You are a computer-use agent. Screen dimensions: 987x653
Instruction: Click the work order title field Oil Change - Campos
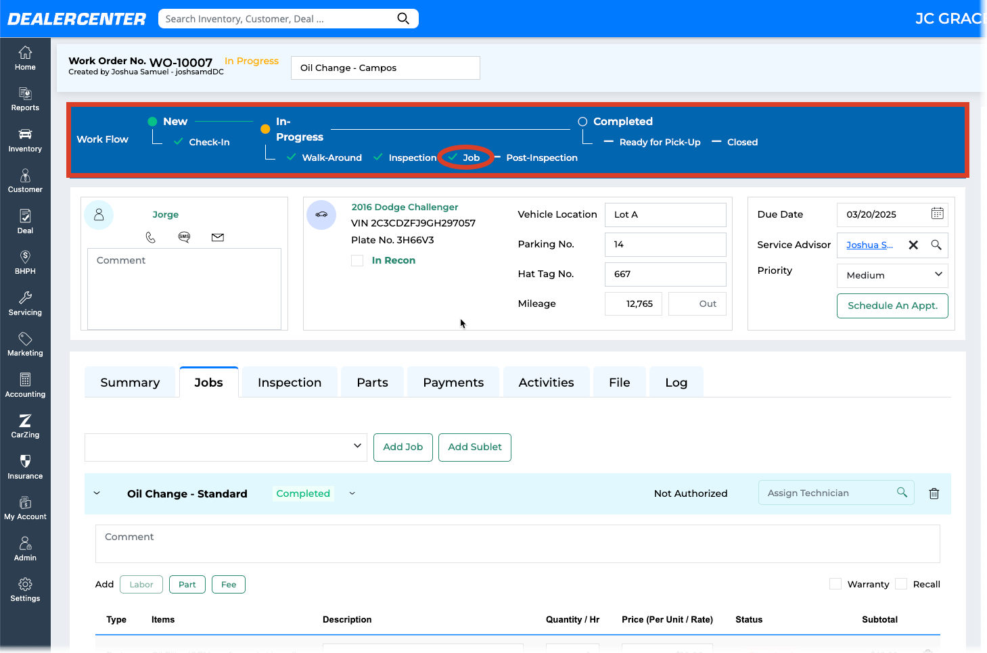[x=386, y=68]
